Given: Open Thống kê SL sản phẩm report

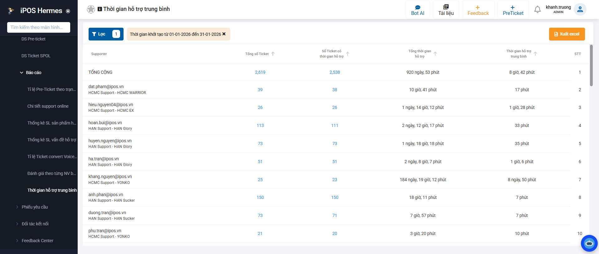Looking at the screenshot, I should coord(51,123).
